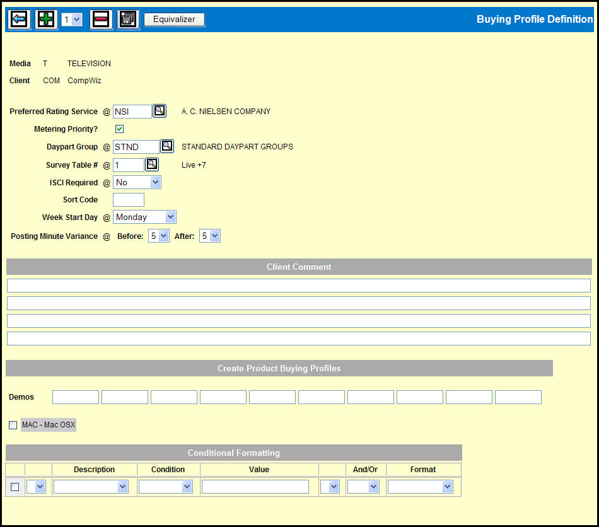The width and height of the screenshot is (599, 527).
Task: Open the After minute variance dropdown
Action: (210, 236)
